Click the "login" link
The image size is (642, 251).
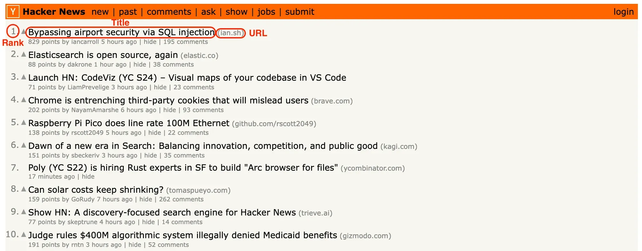tap(623, 12)
